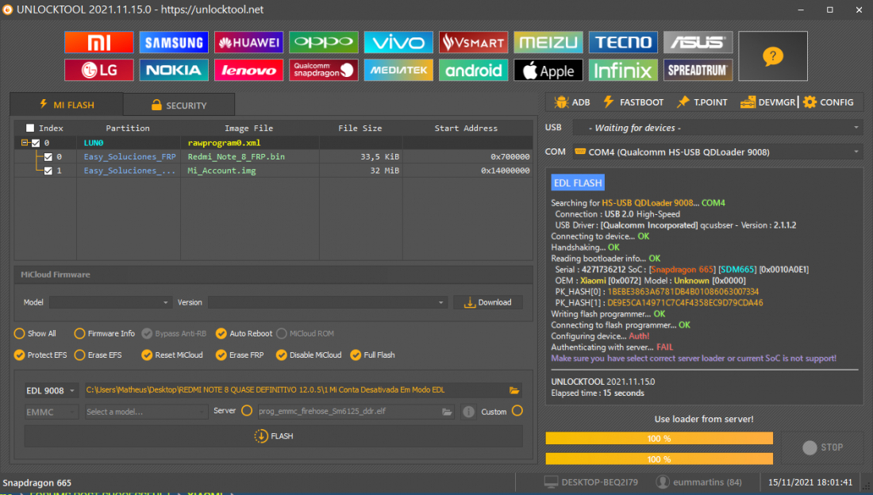Choose the LG brand icon
This screenshot has height=495, width=873.
(99, 70)
